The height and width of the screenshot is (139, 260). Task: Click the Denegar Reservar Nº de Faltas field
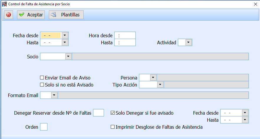point(98,113)
